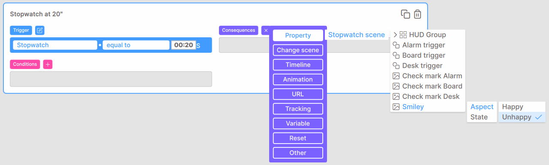Open the 'equal to' comparison dropdown

(136, 45)
